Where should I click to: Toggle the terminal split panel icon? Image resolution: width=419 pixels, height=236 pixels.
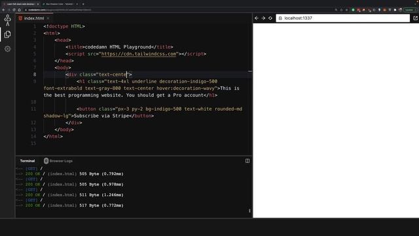pyautogui.click(x=247, y=161)
